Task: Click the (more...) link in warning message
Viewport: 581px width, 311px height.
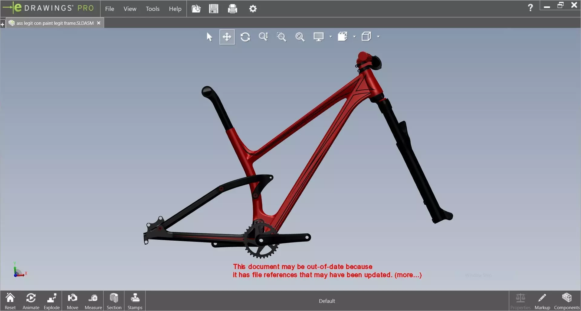Action: 408,275
